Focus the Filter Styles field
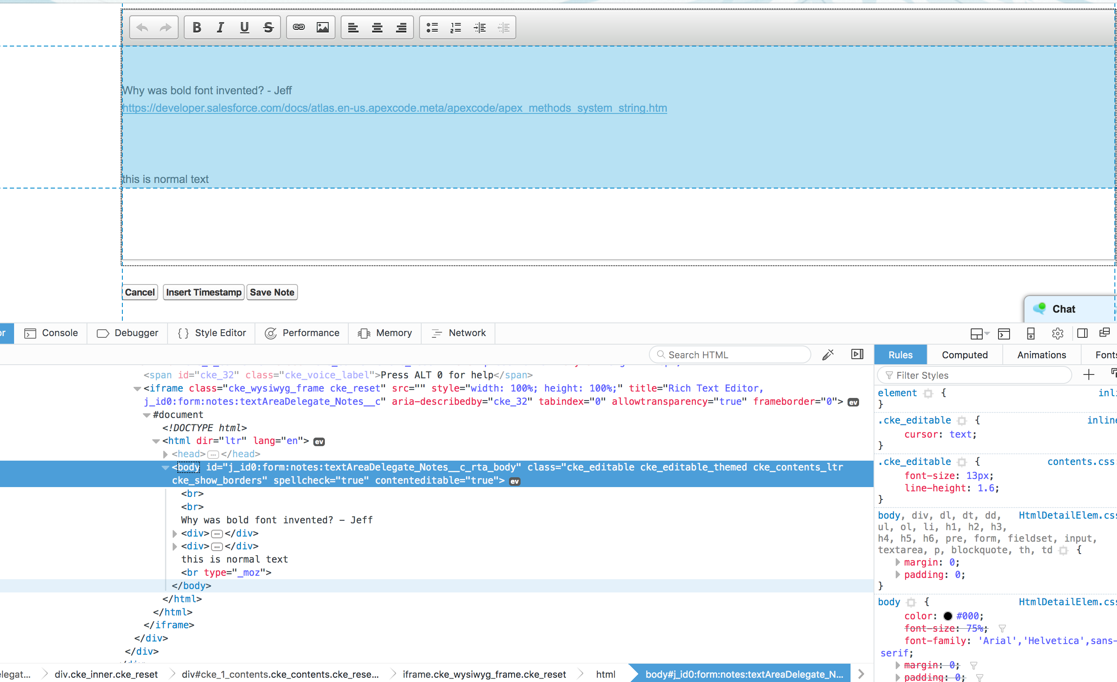 975,375
